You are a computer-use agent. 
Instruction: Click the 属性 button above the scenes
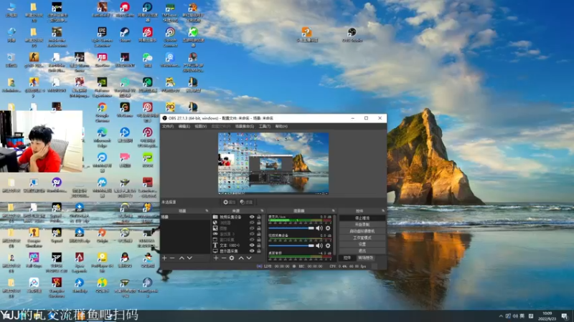(x=229, y=203)
